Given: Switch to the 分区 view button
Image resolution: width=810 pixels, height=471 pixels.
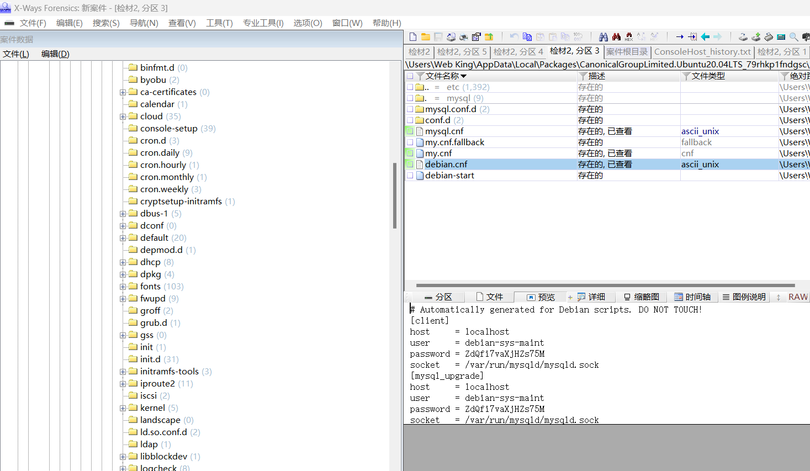Looking at the screenshot, I should (438, 297).
